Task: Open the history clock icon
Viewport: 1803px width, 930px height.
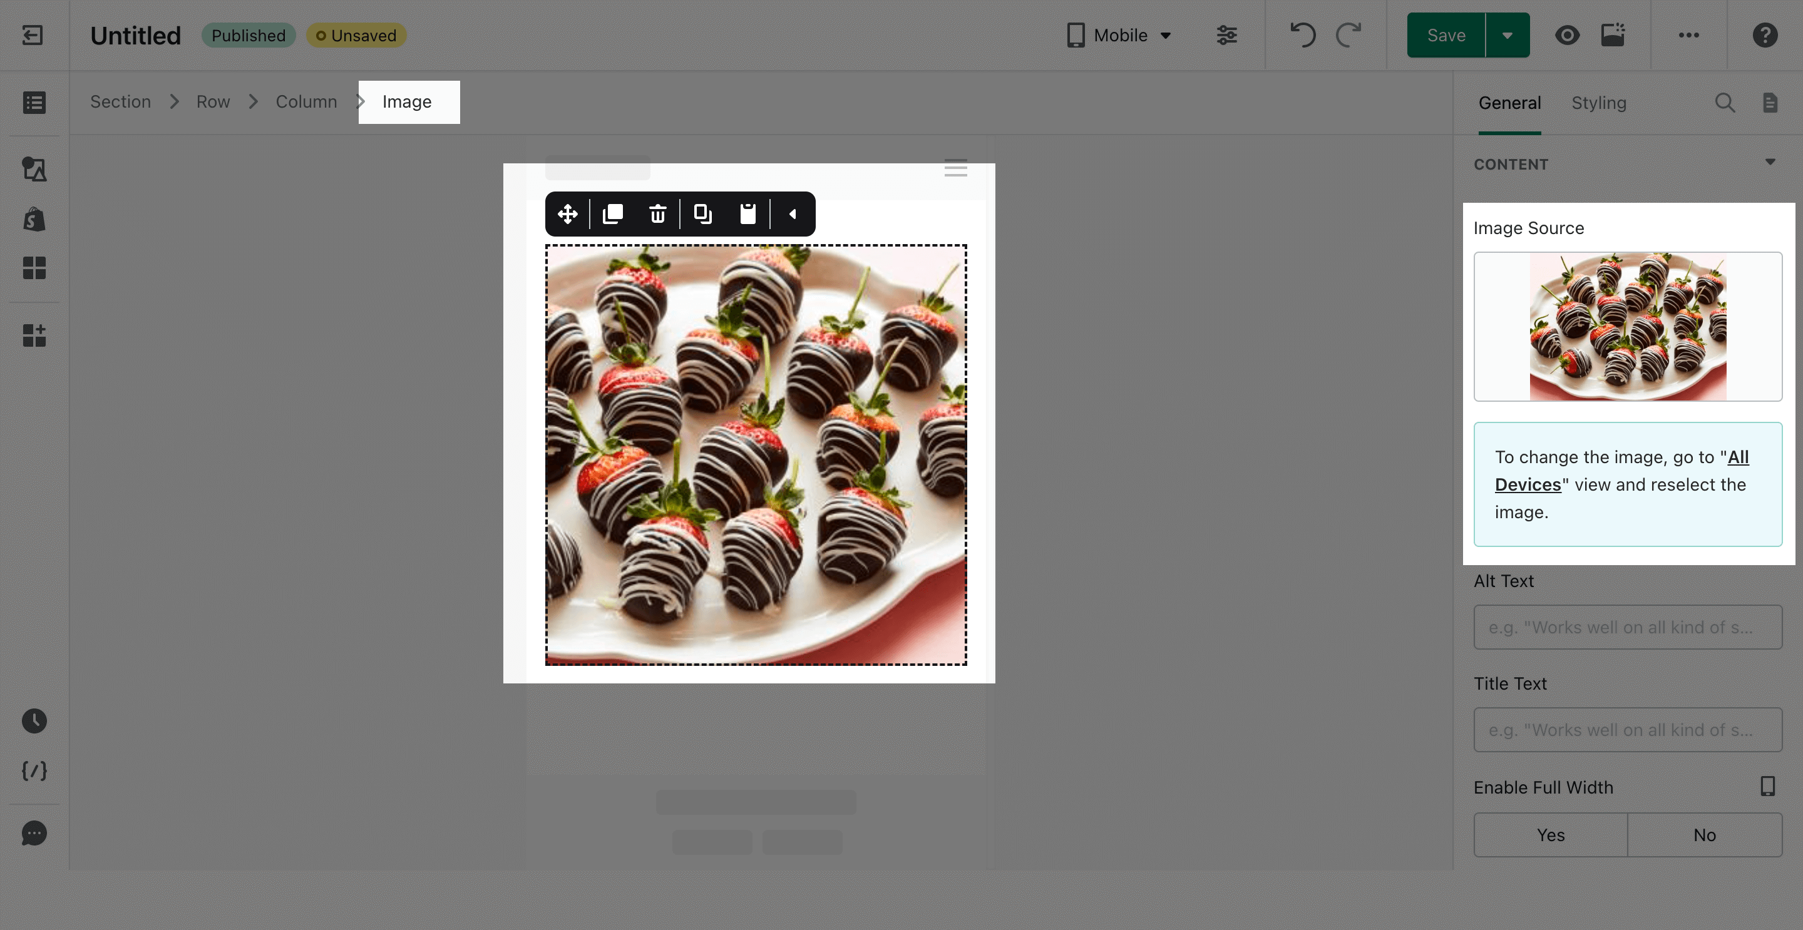Action: pyautogui.click(x=34, y=721)
